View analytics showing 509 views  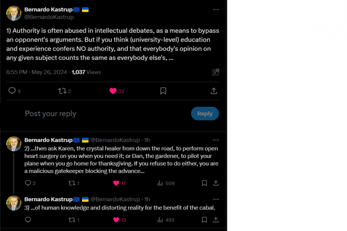coord(160,183)
